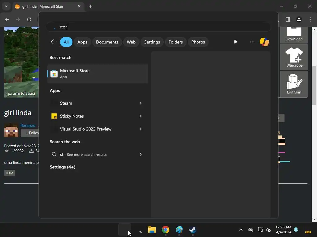This screenshot has width=317, height=237.
Task: Open Copilot icon in search panel
Action: 264,42
